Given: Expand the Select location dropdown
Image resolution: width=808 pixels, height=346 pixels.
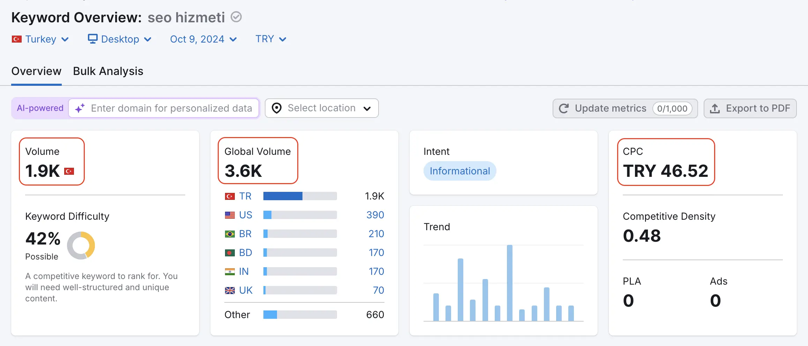Looking at the screenshot, I should coord(322,108).
